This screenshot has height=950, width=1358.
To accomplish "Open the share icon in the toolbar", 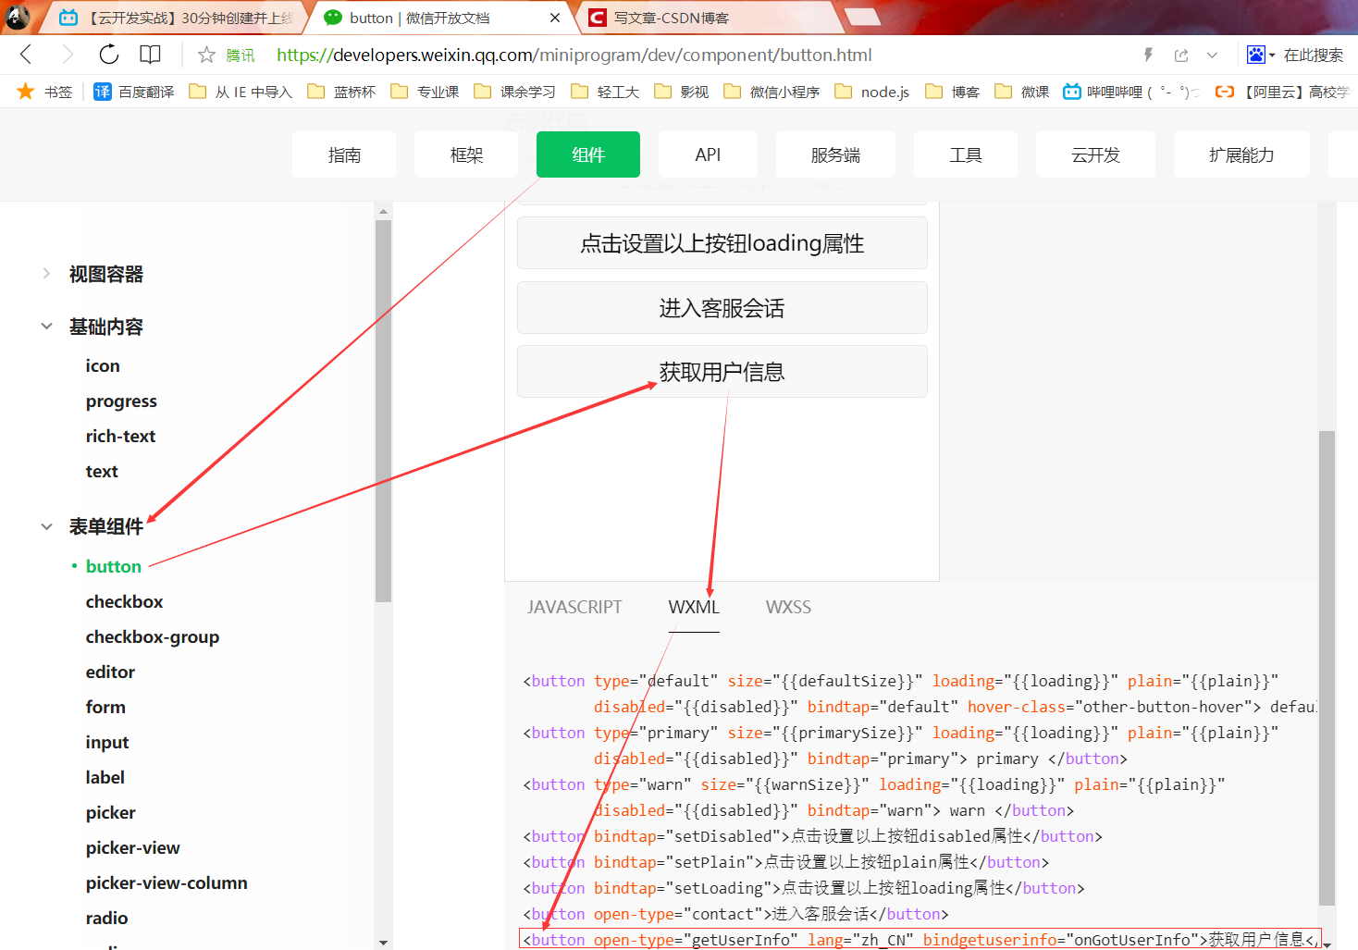I will coord(1181,55).
